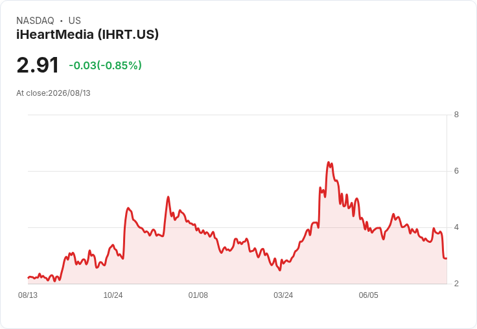Click the 8 label on price axis
477x329 pixels.
point(456,115)
